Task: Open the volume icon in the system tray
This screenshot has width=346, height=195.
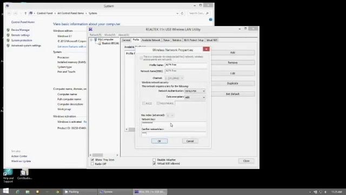Action: coord(325,192)
